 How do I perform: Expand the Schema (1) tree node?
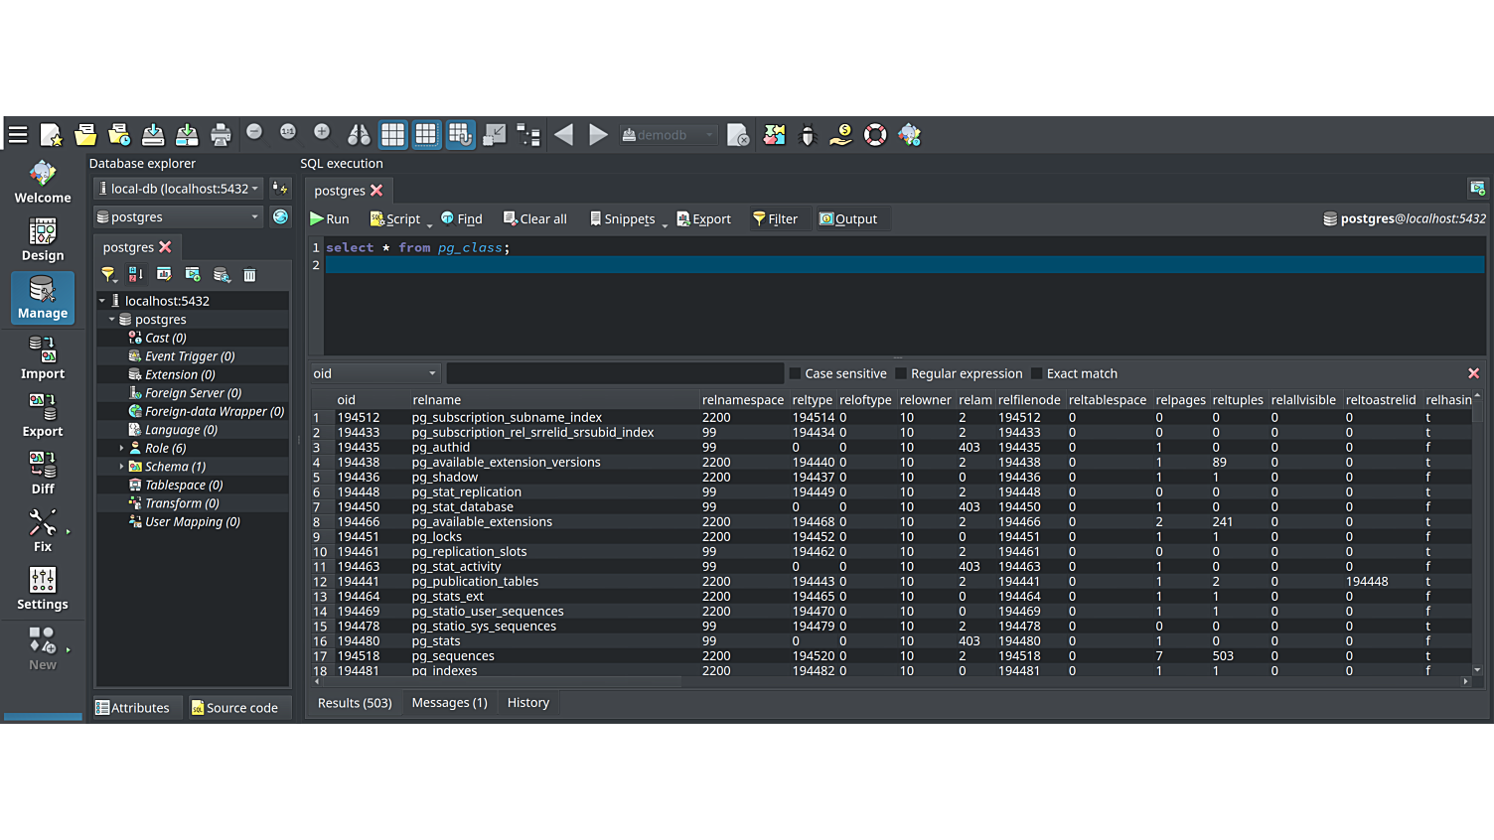[x=122, y=467]
